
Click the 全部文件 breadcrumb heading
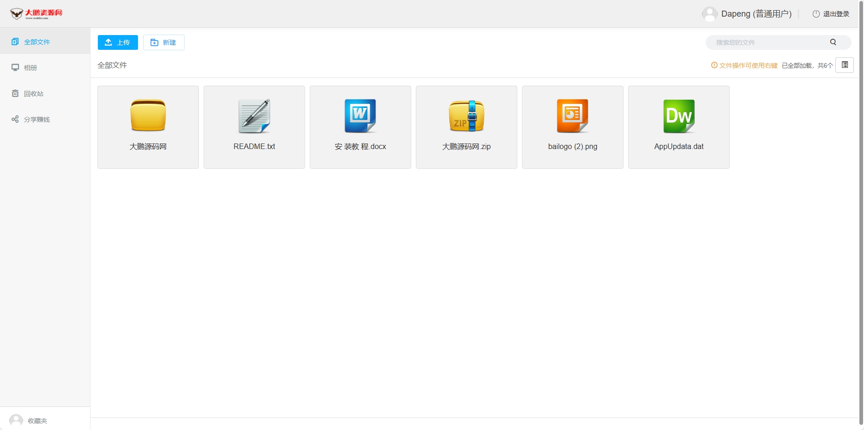point(112,65)
